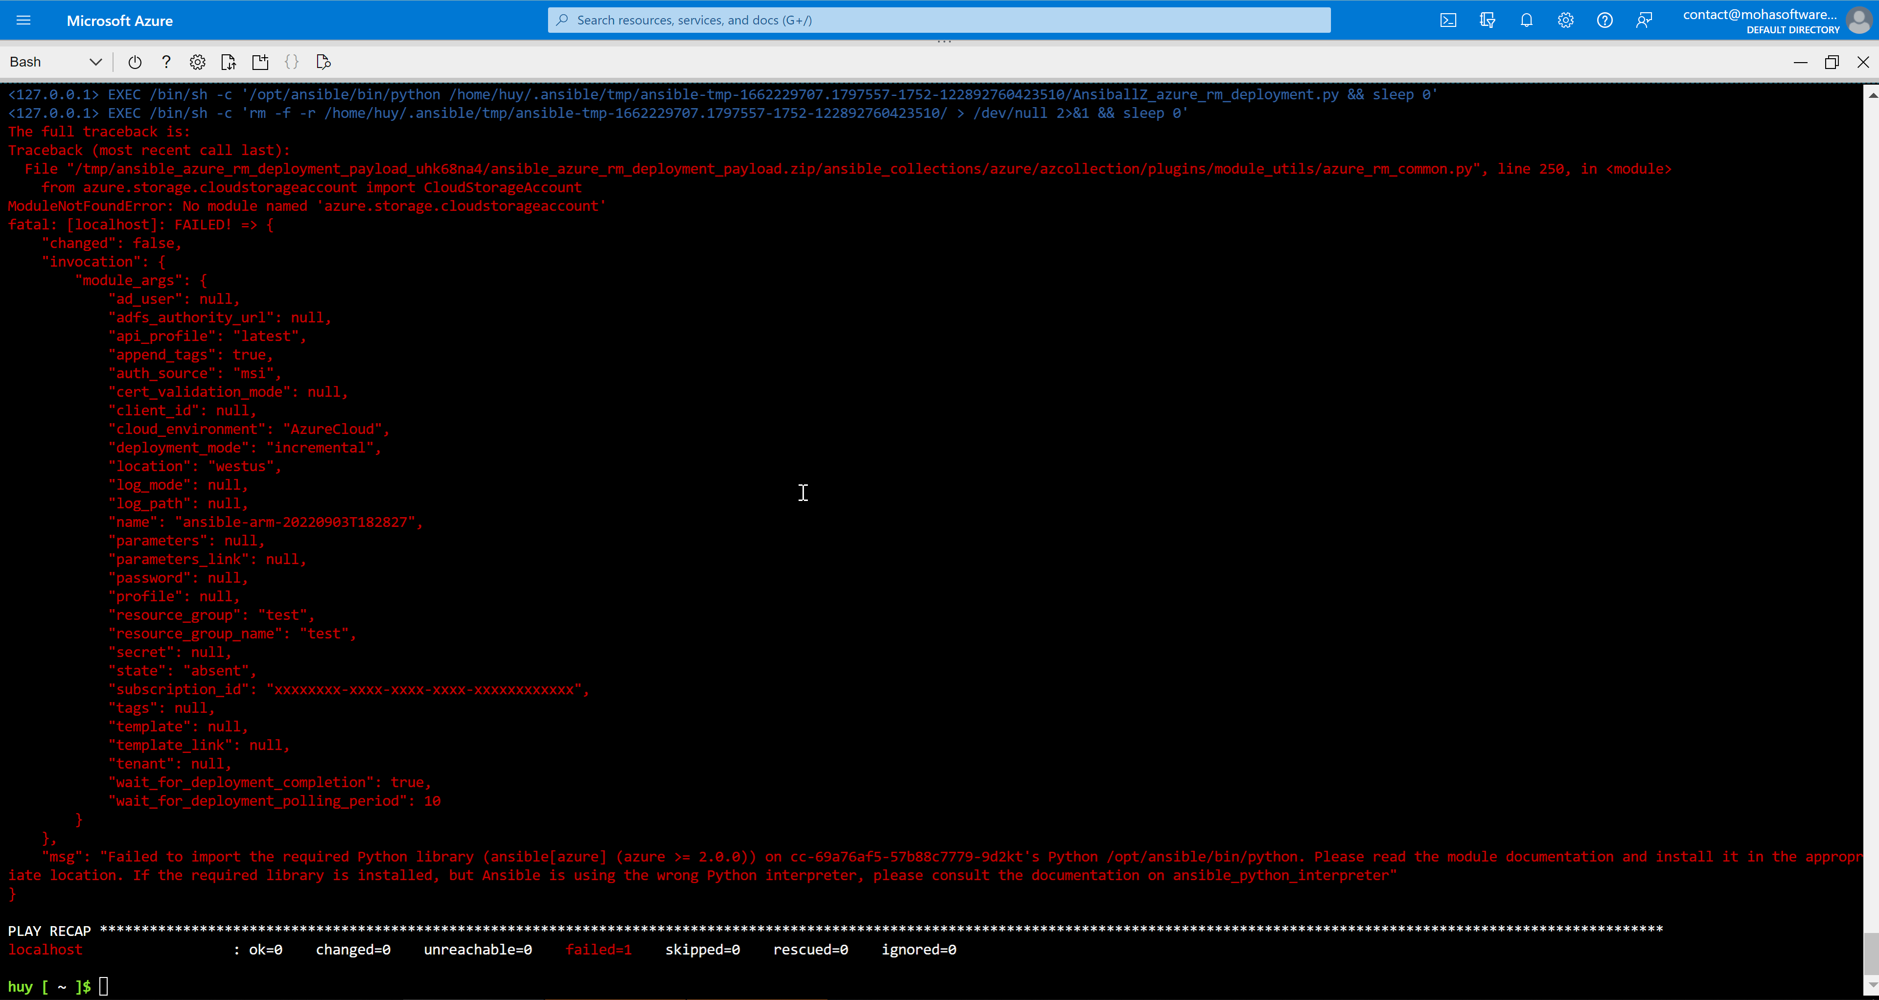Open the Support and help icon
Screen dimensions: 1879x1000
1605,21
